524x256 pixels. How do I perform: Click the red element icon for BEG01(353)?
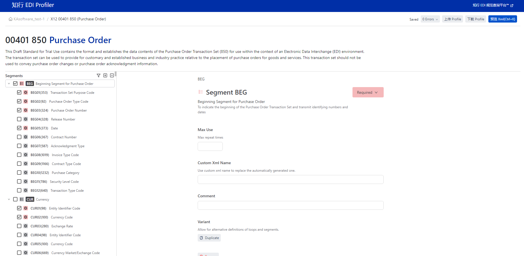[x=26, y=92]
